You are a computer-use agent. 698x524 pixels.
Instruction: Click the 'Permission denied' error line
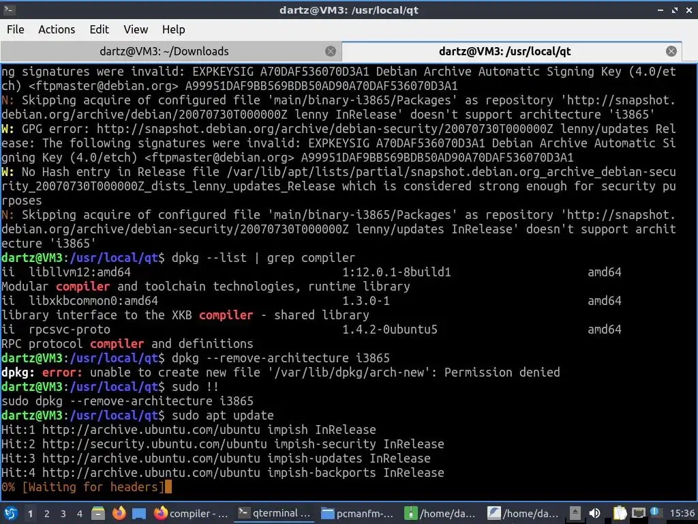pos(280,372)
